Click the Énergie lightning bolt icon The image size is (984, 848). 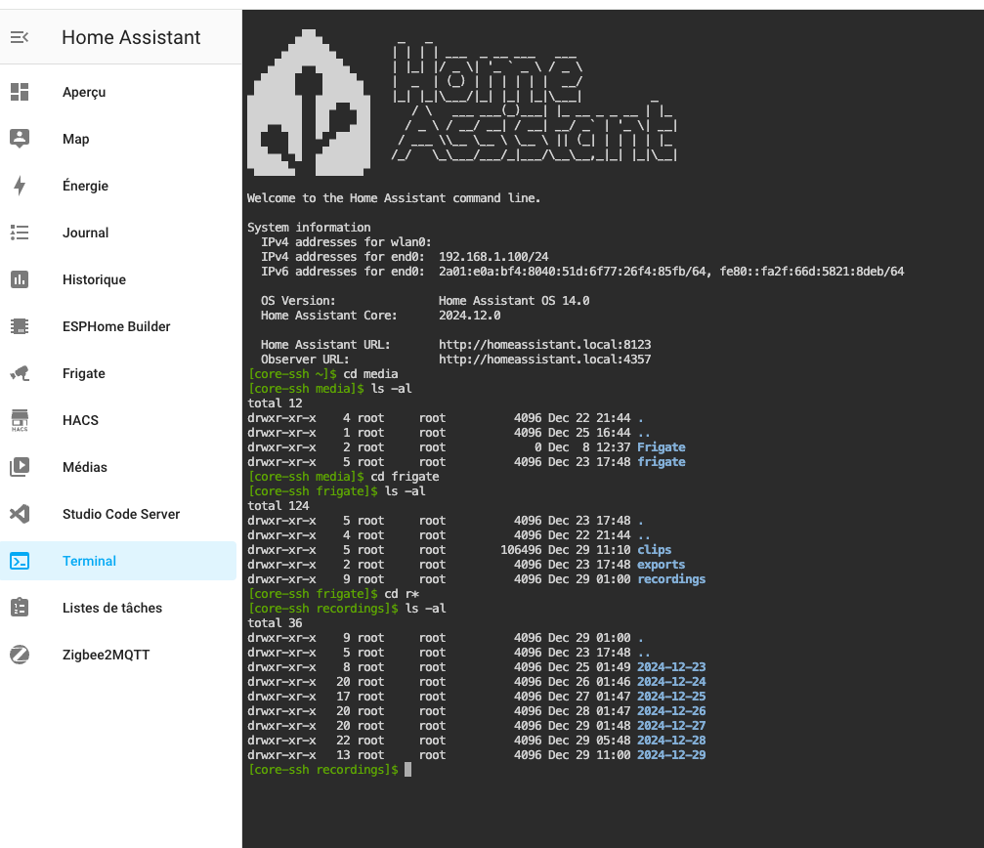point(20,186)
